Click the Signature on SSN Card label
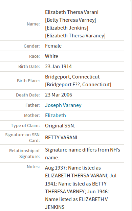Viewport: 132px width, 211px height. click(x=22, y=138)
